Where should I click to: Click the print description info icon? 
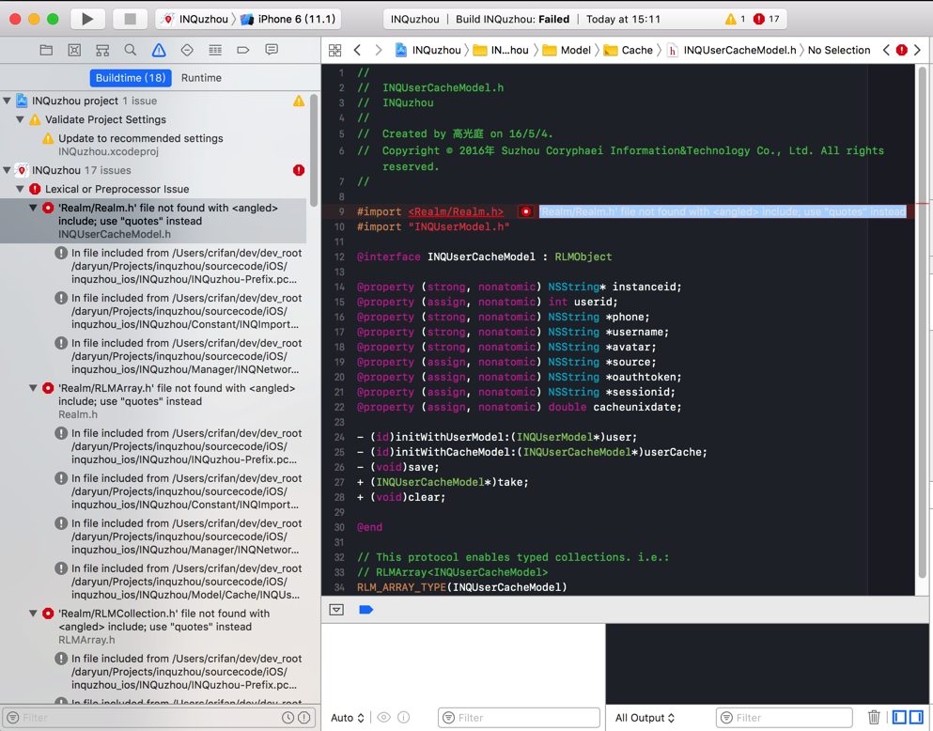403,717
